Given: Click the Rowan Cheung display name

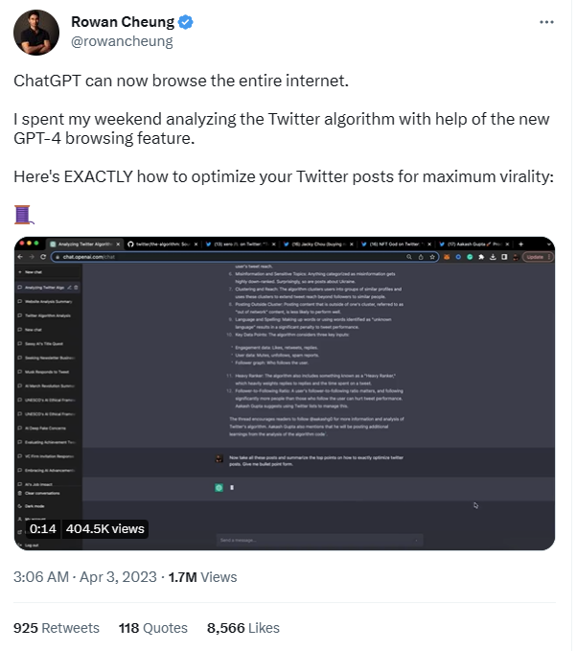Looking at the screenshot, I should pyautogui.click(x=123, y=22).
